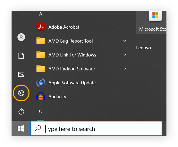
Task: Click the 'Type here to search' field
Action: (x=103, y=129)
